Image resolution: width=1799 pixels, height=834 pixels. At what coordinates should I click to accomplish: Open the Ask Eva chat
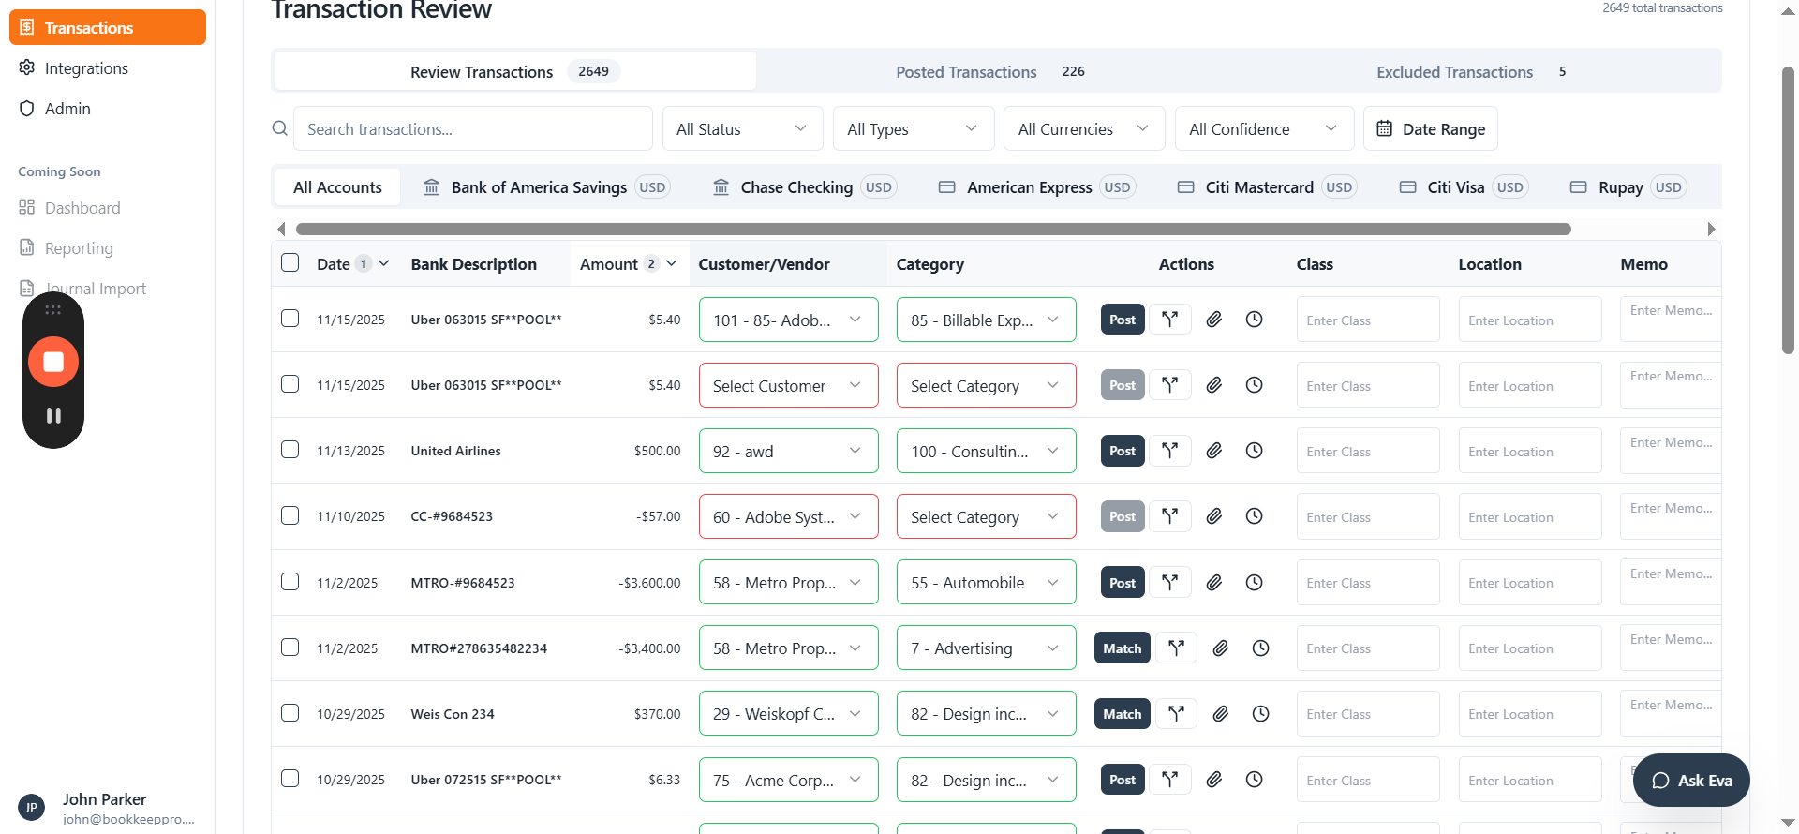(1691, 781)
